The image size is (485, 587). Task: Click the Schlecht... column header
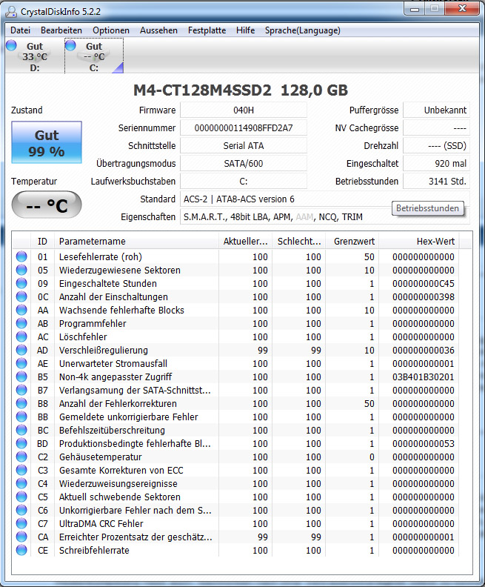click(x=299, y=241)
